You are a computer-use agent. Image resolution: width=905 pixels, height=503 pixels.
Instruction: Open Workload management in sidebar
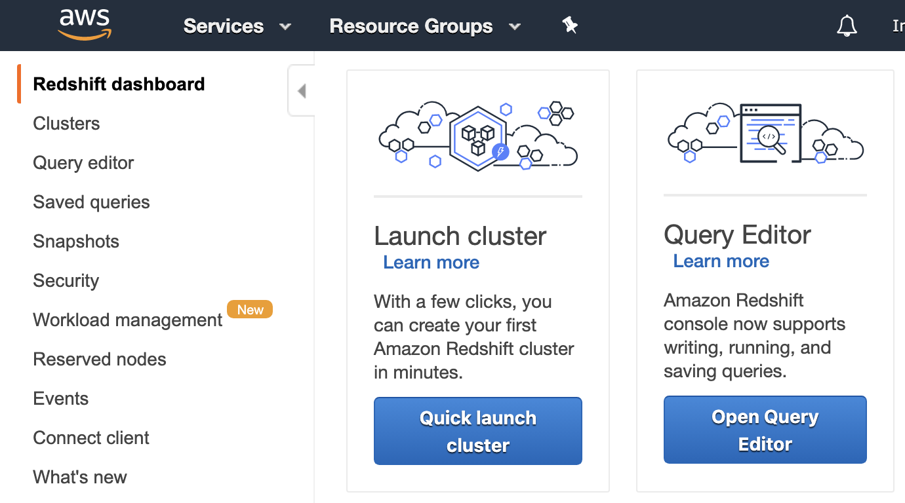click(x=128, y=320)
